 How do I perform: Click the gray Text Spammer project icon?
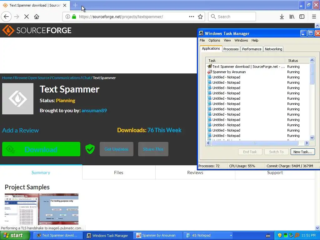[18, 99]
